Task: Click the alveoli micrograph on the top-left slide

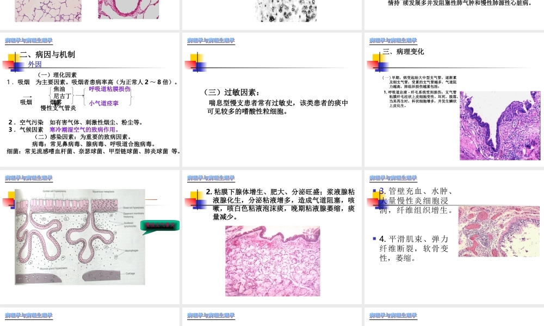Action: click(48, 9)
